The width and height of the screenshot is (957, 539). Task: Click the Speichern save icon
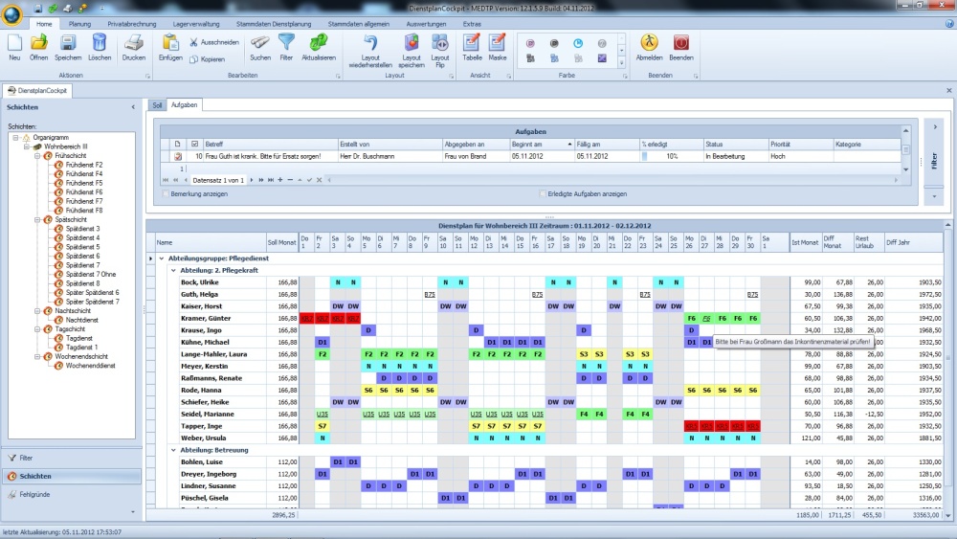click(x=68, y=43)
